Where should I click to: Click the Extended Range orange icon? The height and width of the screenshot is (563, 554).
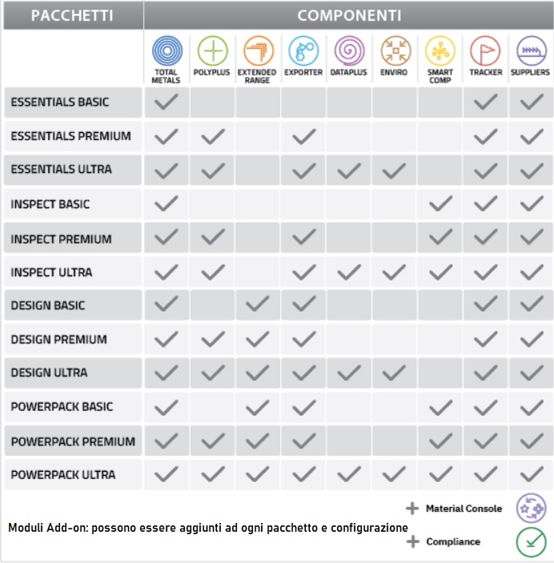tap(258, 50)
